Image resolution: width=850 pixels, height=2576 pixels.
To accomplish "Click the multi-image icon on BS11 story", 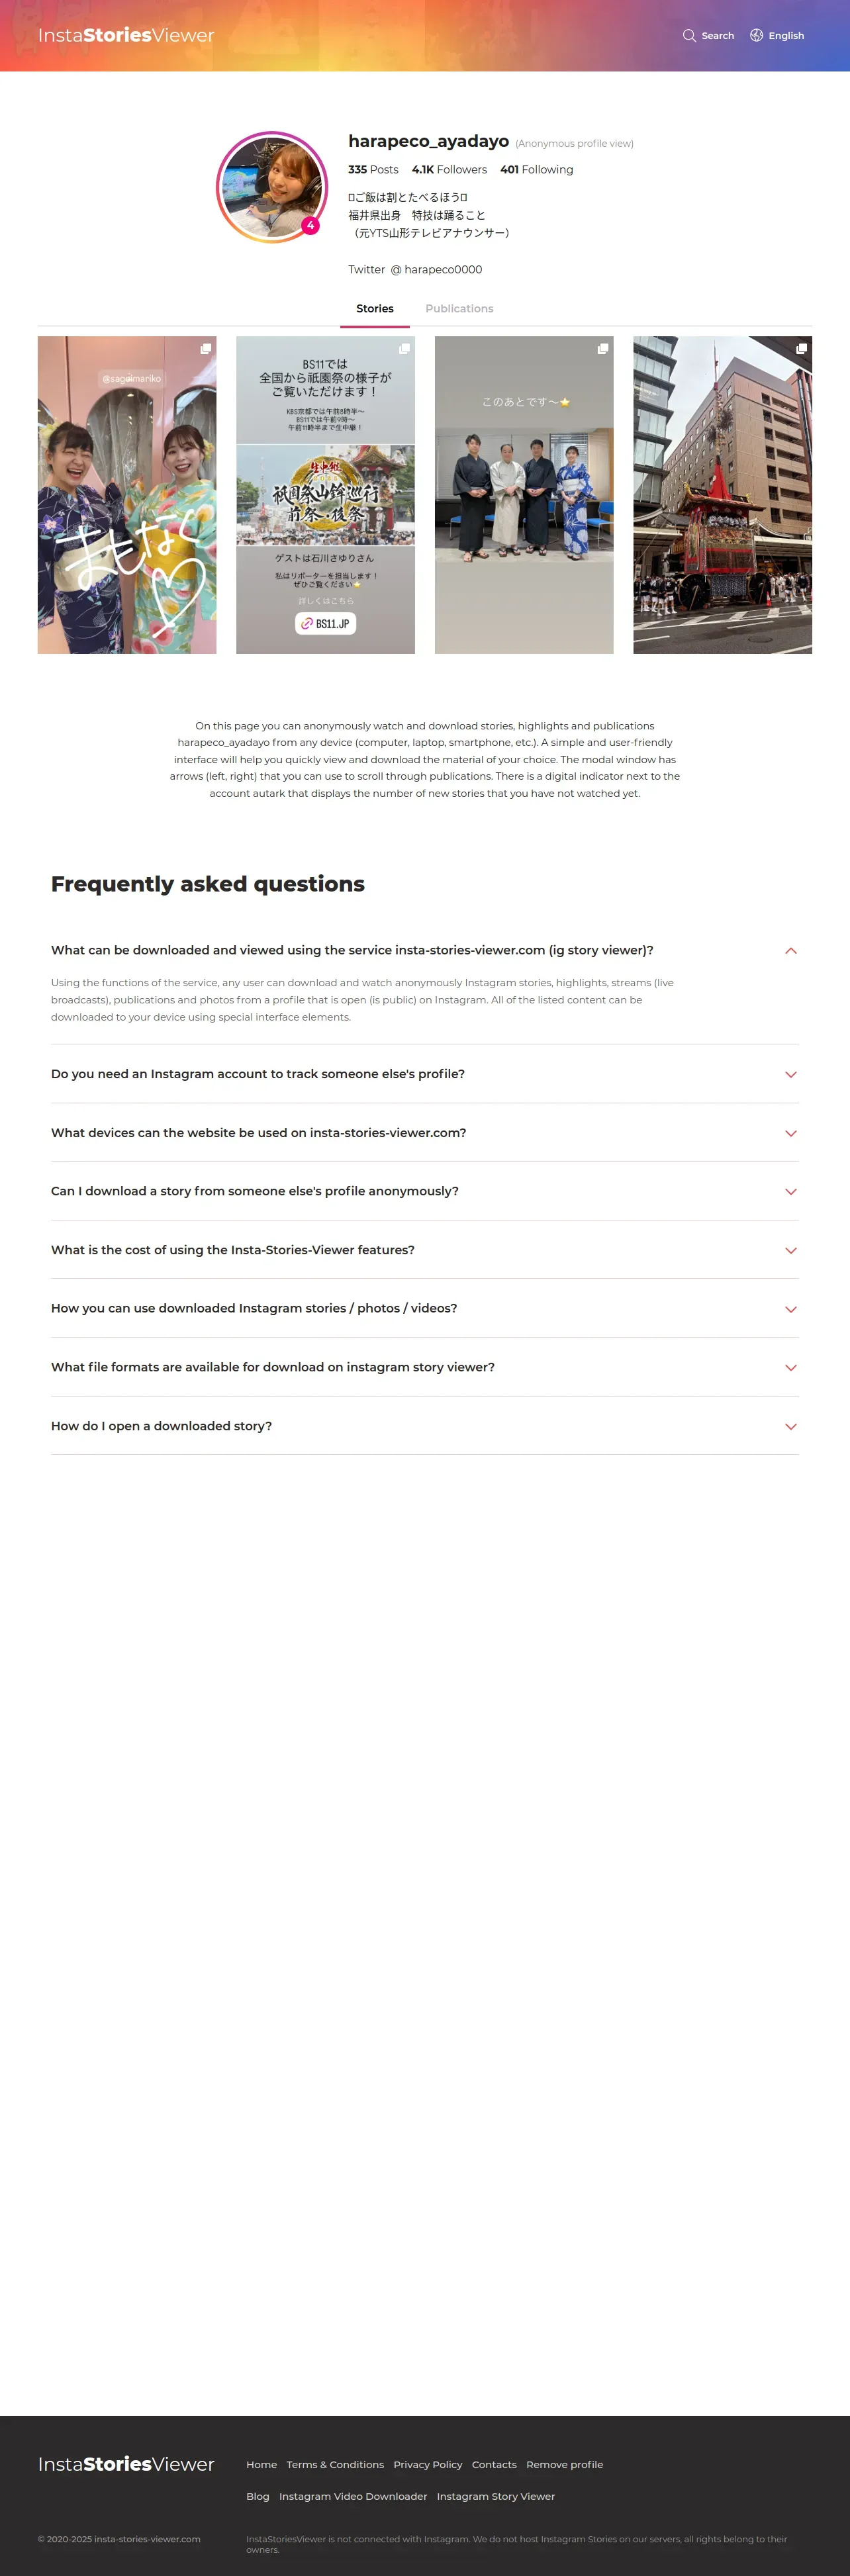I will [404, 349].
